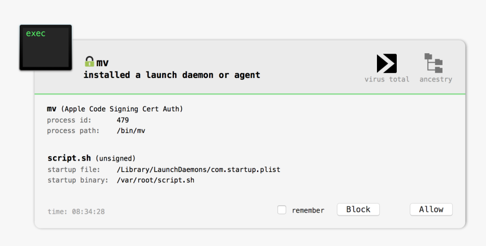The height and width of the screenshot is (246, 486).
Task: Click the 'installed a launch daemon or agent' heading
Action: click(172, 75)
